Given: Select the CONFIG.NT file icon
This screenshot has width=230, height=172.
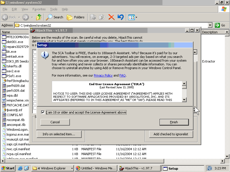Looking at the screenshot, I should tap(4, 115).
